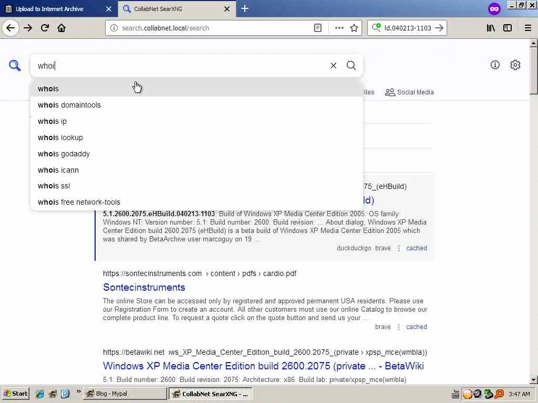The width and height of the screenshot is (538, 403).
Task: Submit the SearXNG search
Action: click(351, 66)
